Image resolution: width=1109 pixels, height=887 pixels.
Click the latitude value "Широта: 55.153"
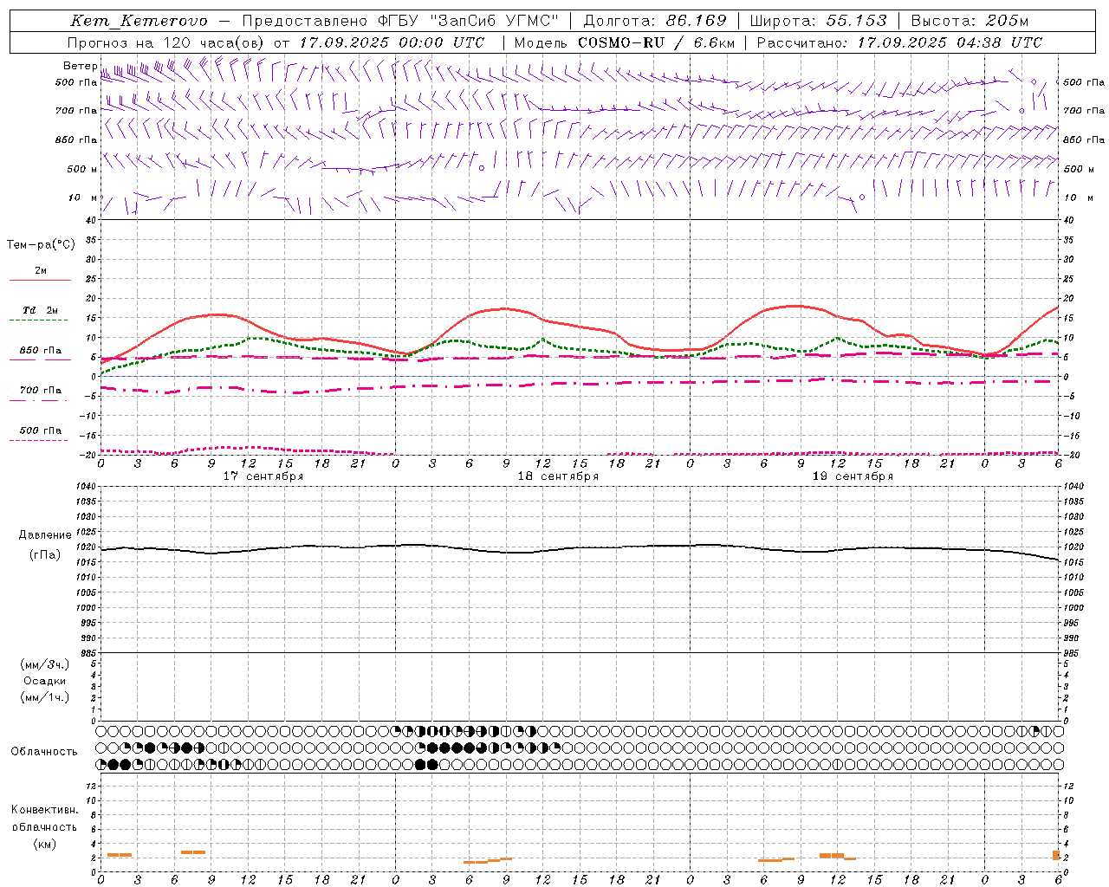pyautogui.click(x=819, y=21)
